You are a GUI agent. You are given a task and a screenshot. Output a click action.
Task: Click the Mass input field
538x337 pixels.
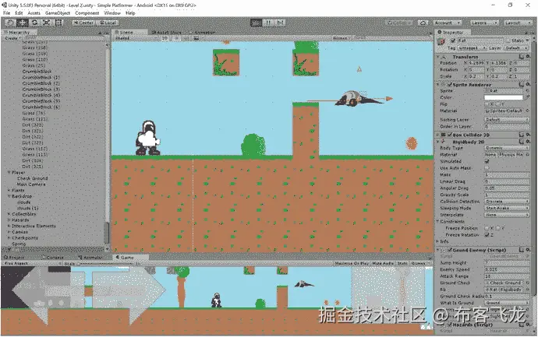(507, 174)
